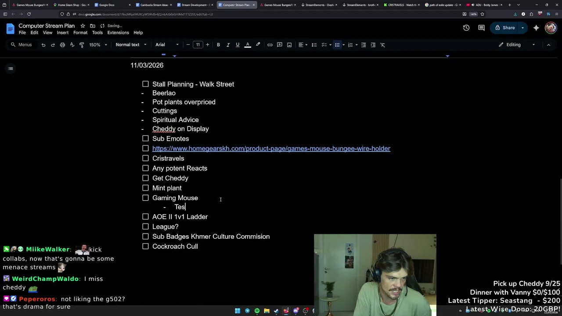Increase font size

pos(207,45)
